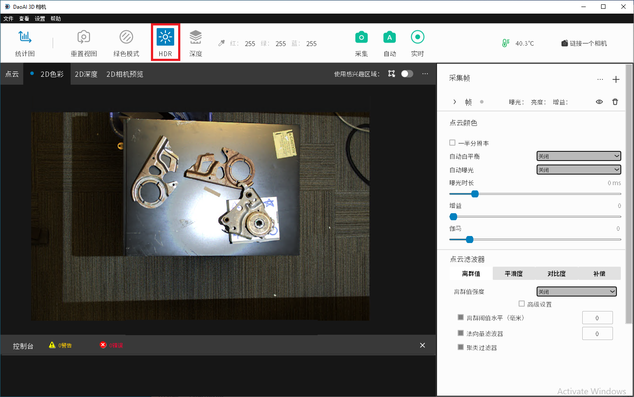Adjust the 伽马 gamma slider handle
Viewport: 634px width, 397px height.
click(470, 240)
